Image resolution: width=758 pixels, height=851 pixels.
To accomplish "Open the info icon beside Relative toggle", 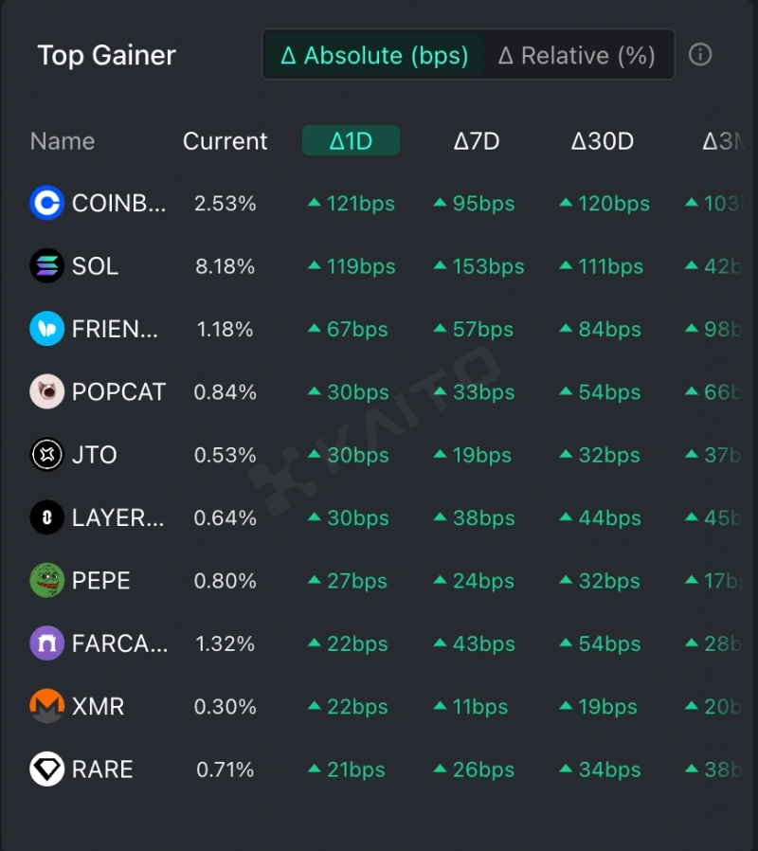I will point(700,55).
